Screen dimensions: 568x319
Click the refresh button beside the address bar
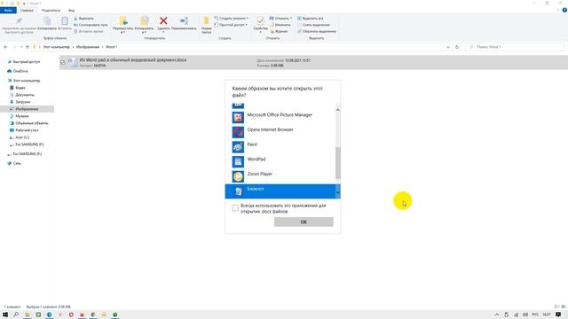click(x=457, y=47)
